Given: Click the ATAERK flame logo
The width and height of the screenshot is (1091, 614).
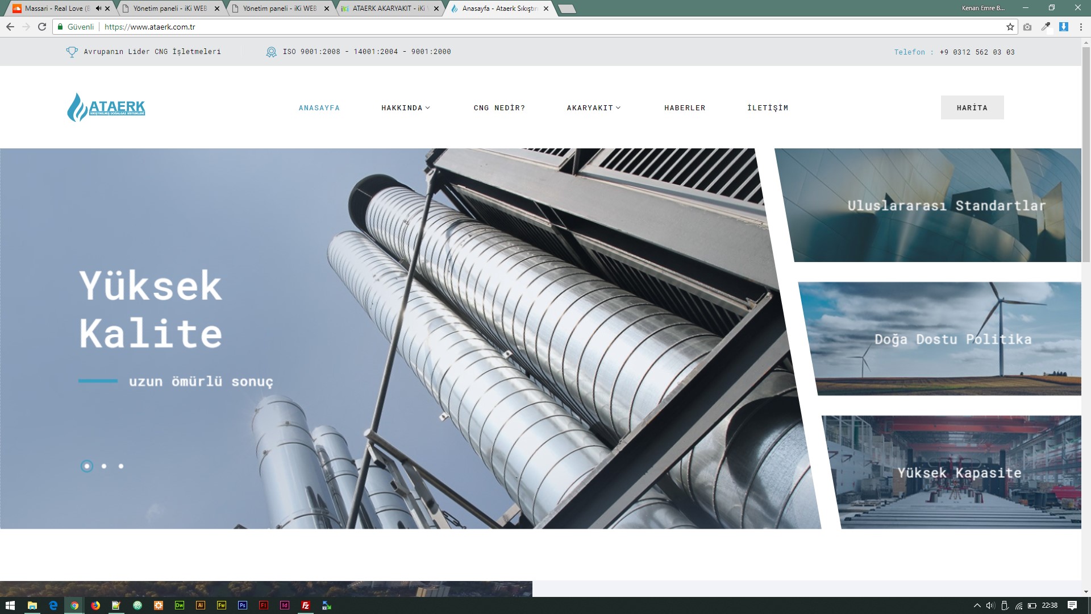Looking at the screenshot, I should point(106,107).
